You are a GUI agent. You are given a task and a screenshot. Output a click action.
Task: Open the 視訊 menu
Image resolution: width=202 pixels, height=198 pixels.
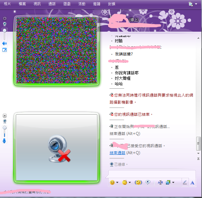coord(37,4)
